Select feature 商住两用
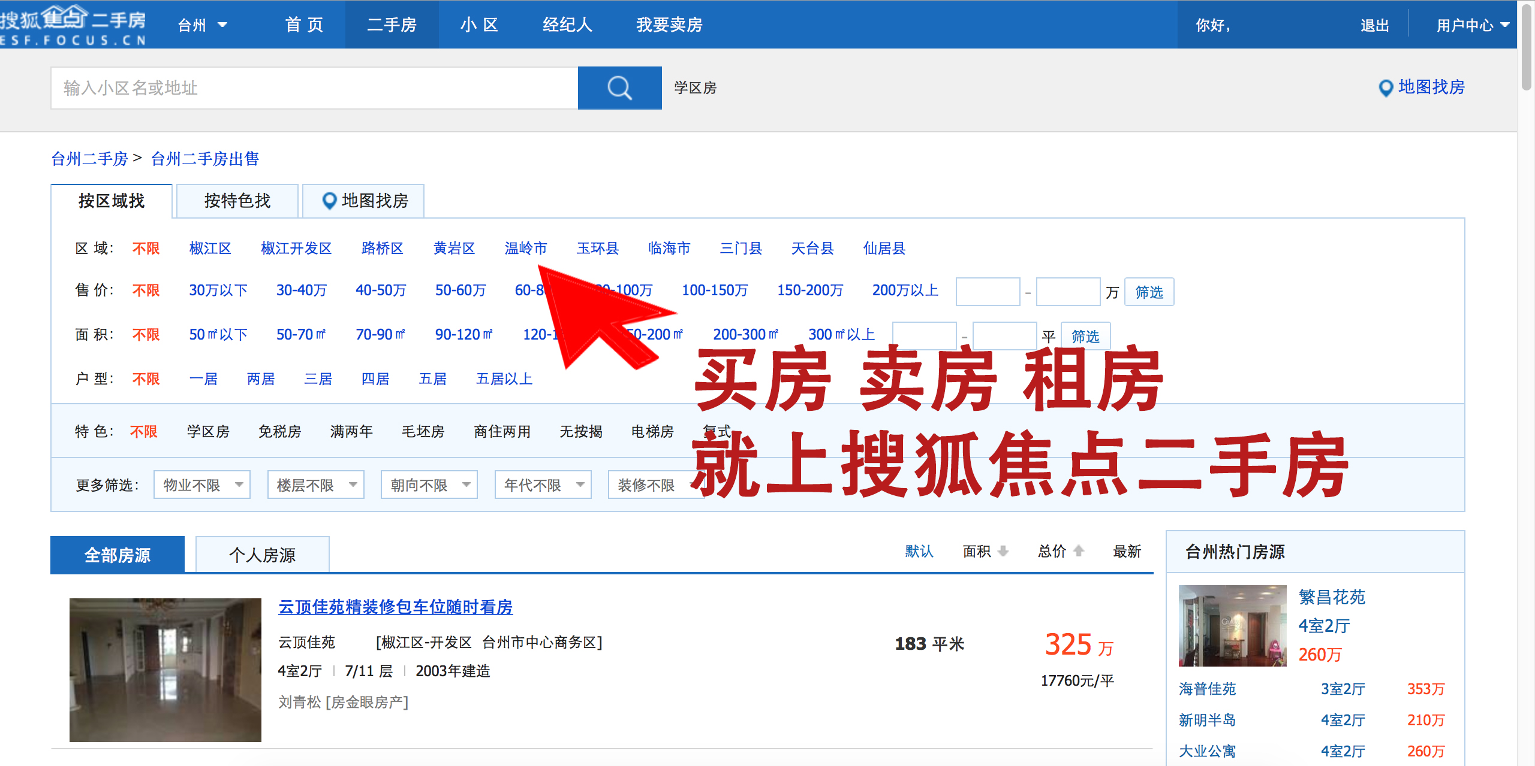 click(502, 431)
